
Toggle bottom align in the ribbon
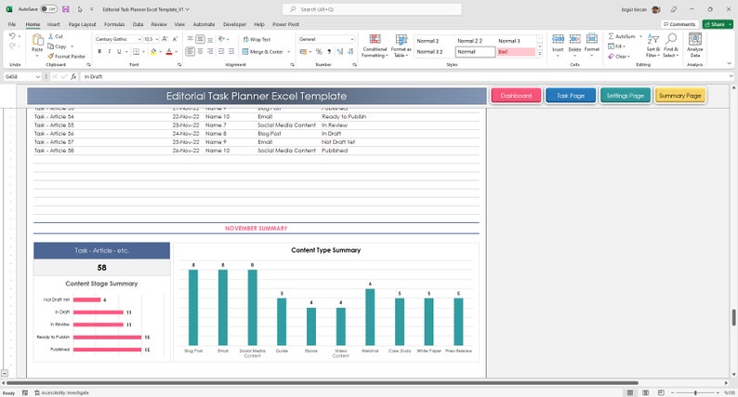(210, 39)
